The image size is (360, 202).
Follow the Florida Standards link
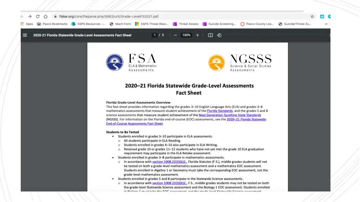[220, 111]
